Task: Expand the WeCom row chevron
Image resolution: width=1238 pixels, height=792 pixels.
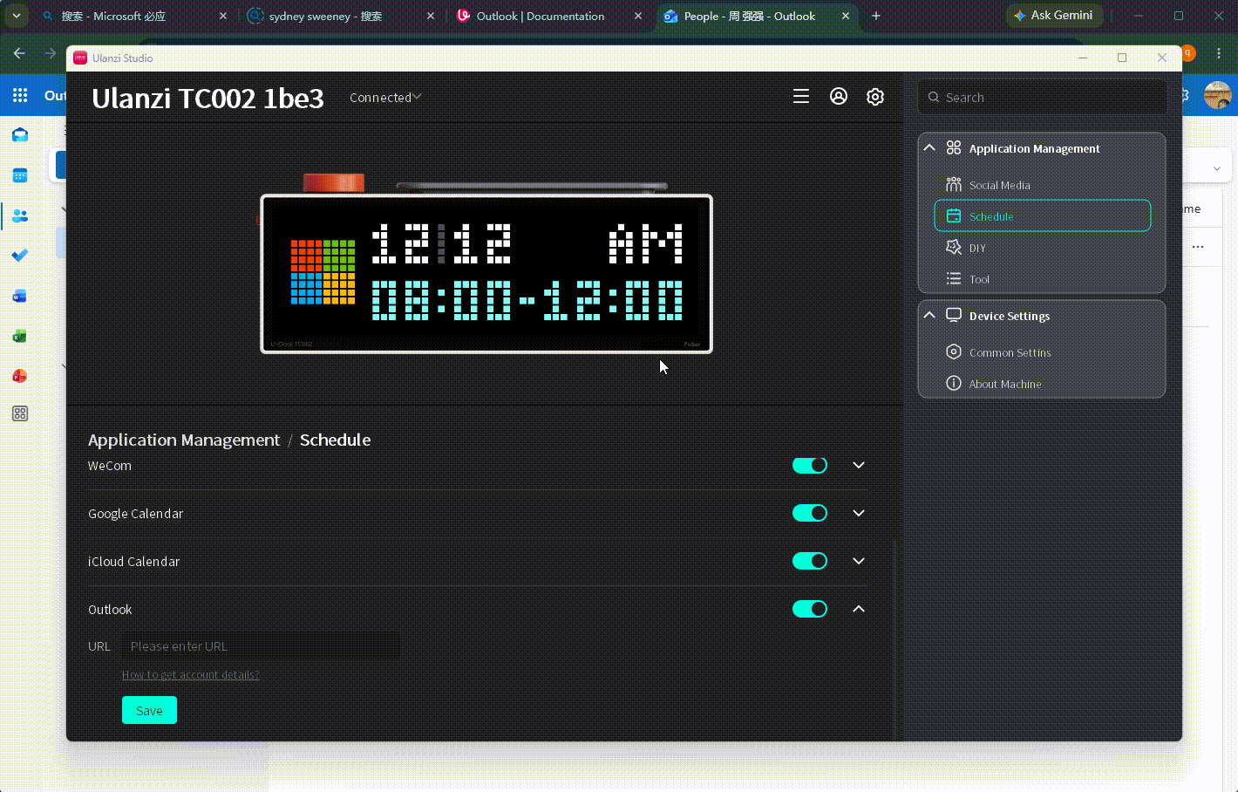Action: [x=859, y=465]
